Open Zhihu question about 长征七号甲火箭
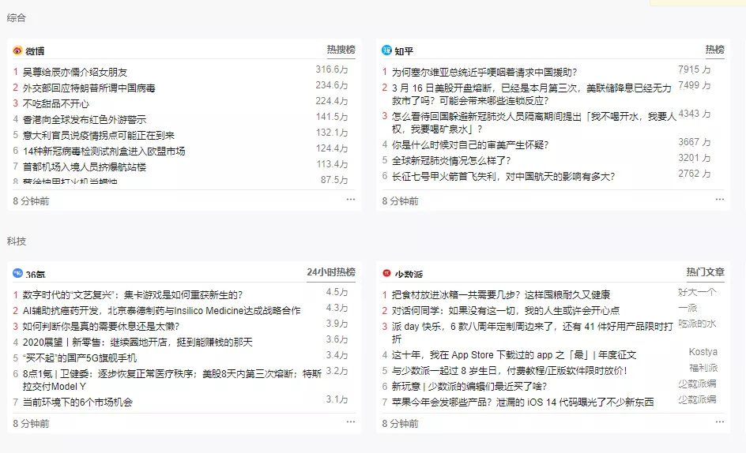The height and width of the screenshot is (453, 746). point(503,176)
